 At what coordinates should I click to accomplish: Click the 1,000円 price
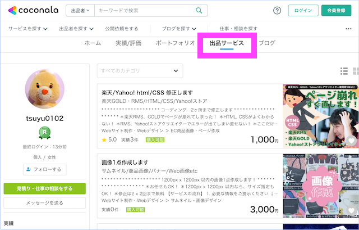[x=265, y=139]
